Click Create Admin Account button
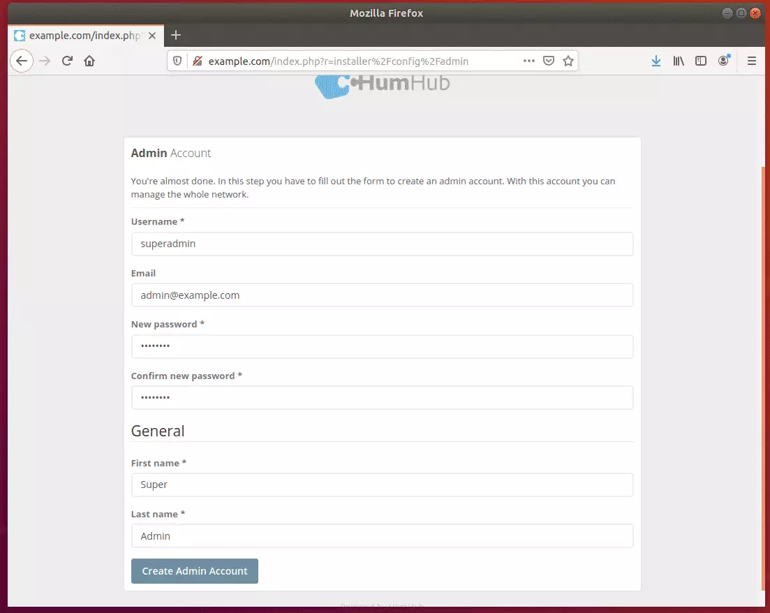The width and height of the screenshot is (770, 613). [195, 570]
